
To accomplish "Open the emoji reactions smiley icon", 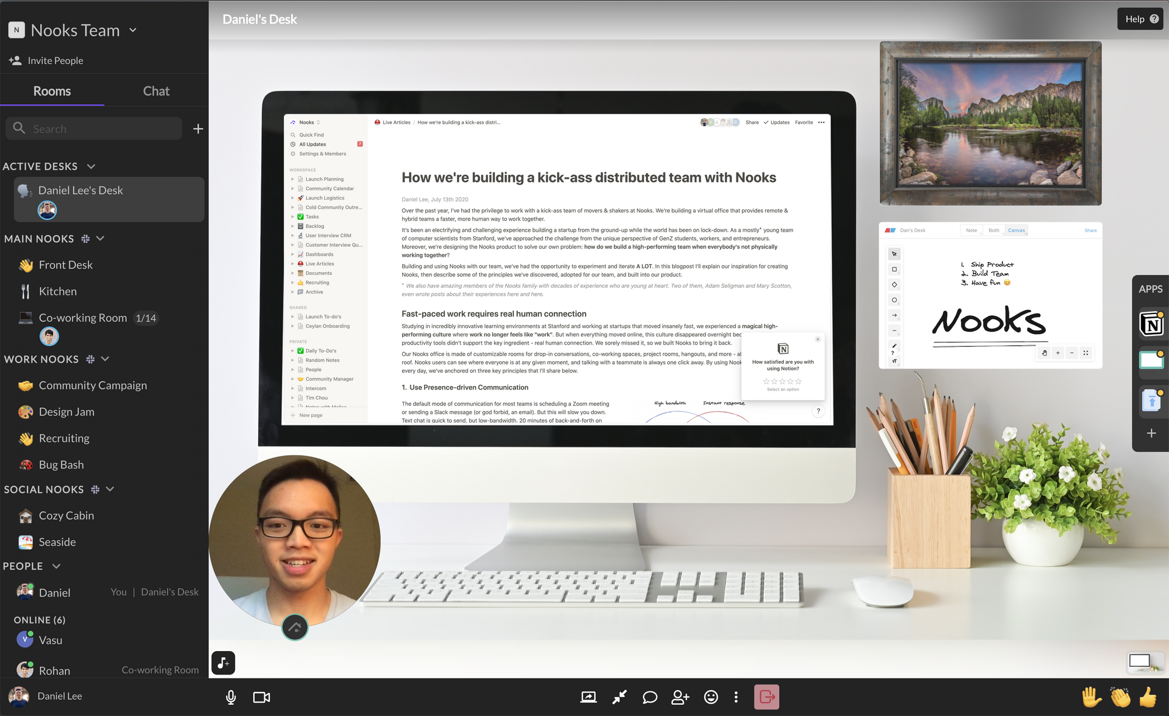I will (x=711, y=697).
